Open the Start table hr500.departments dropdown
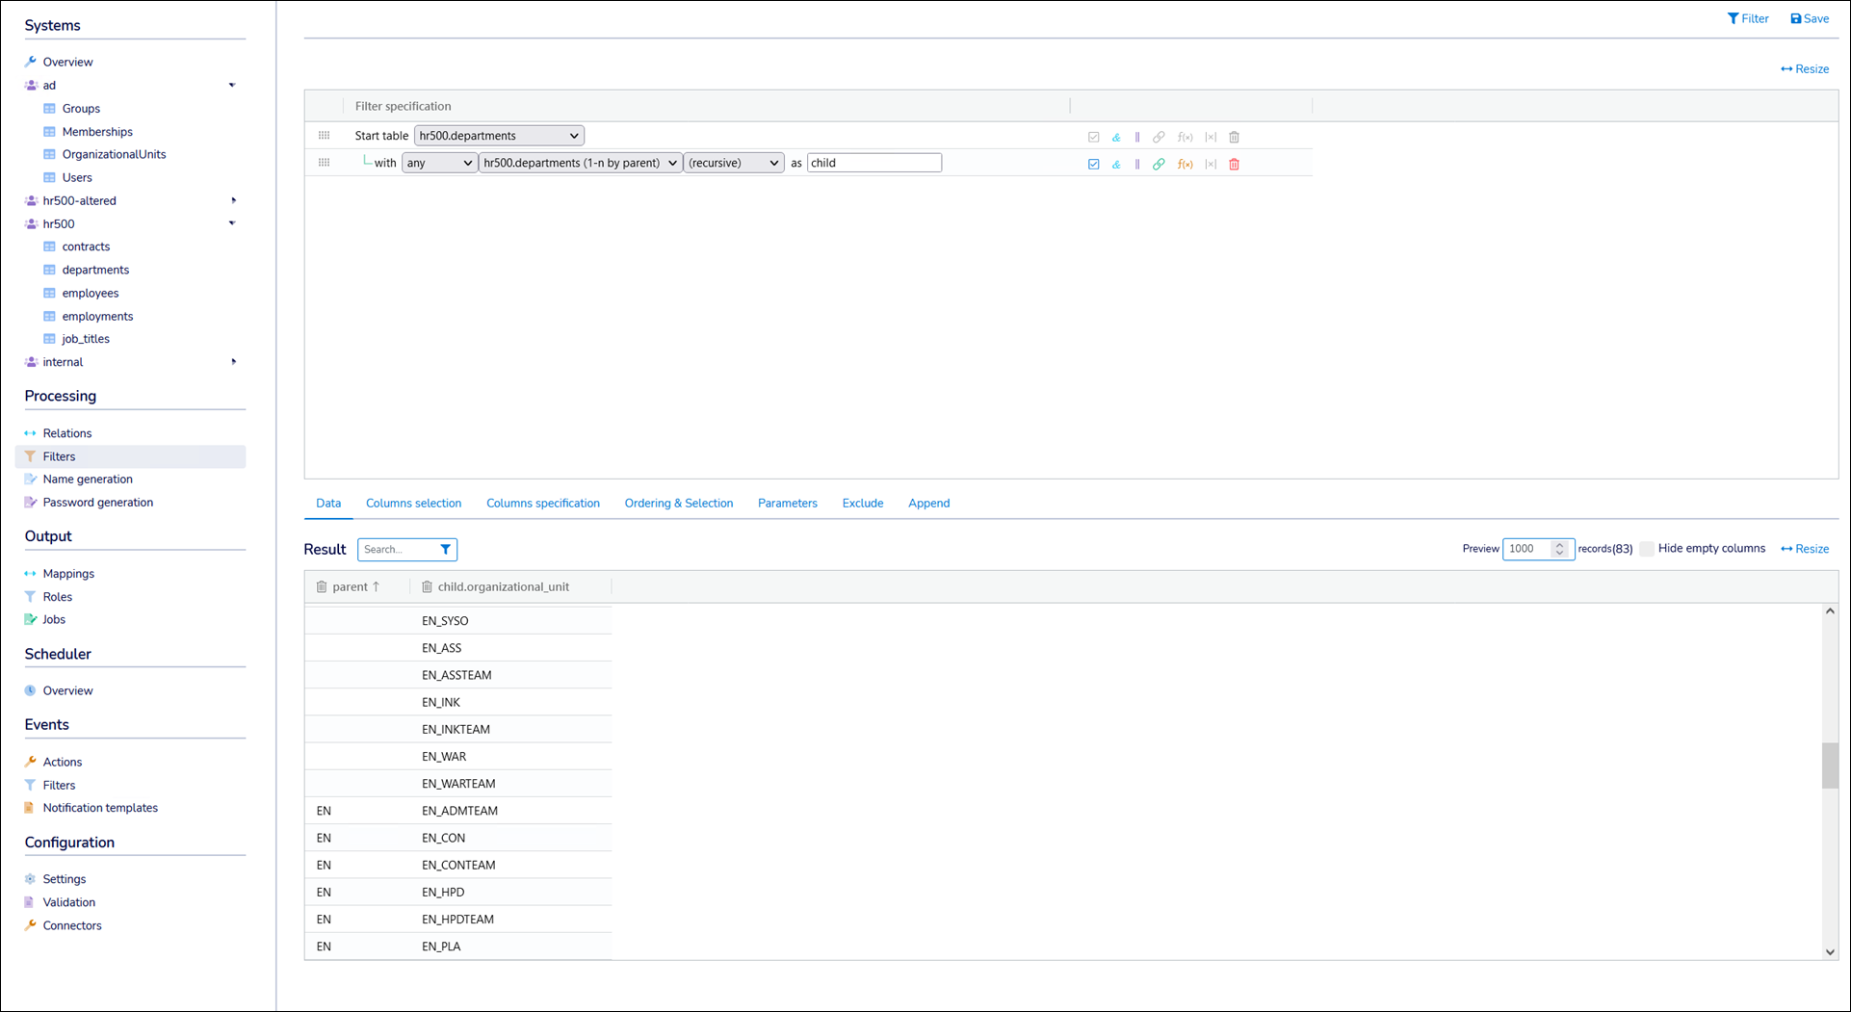The image size is (1851, 1012). click(499, 136)
